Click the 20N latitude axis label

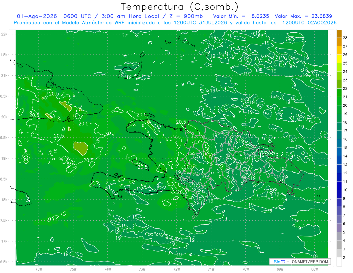coord(5,117)
